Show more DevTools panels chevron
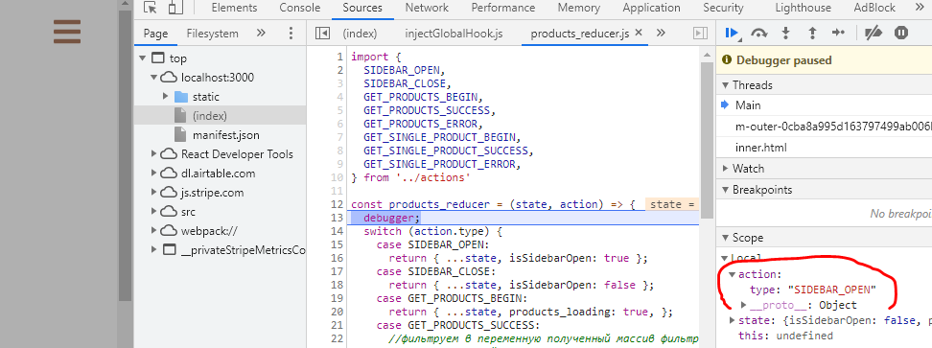 [x=919, y=8]
